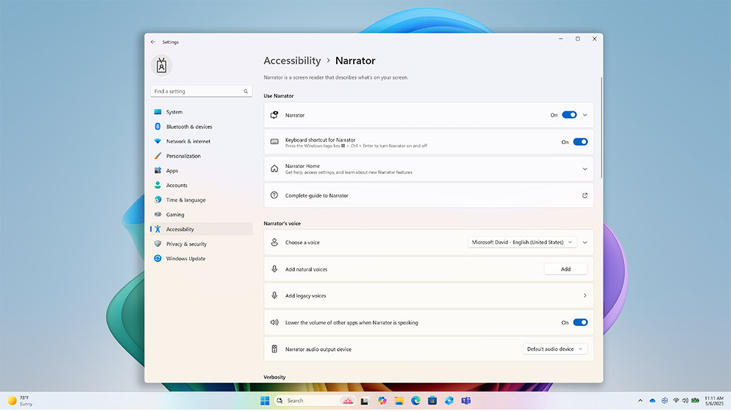
Task: Open the weather widget showing 78°F Sunny
Action: click(20, 401)
